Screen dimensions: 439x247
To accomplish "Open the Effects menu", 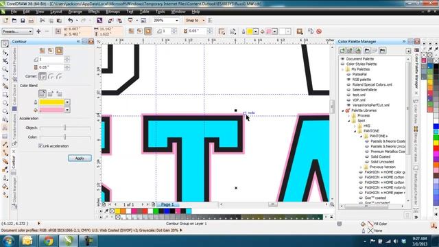I will coord(94,12).
